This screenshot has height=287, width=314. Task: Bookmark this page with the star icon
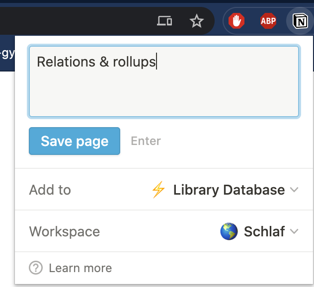[x=196, y=21]
